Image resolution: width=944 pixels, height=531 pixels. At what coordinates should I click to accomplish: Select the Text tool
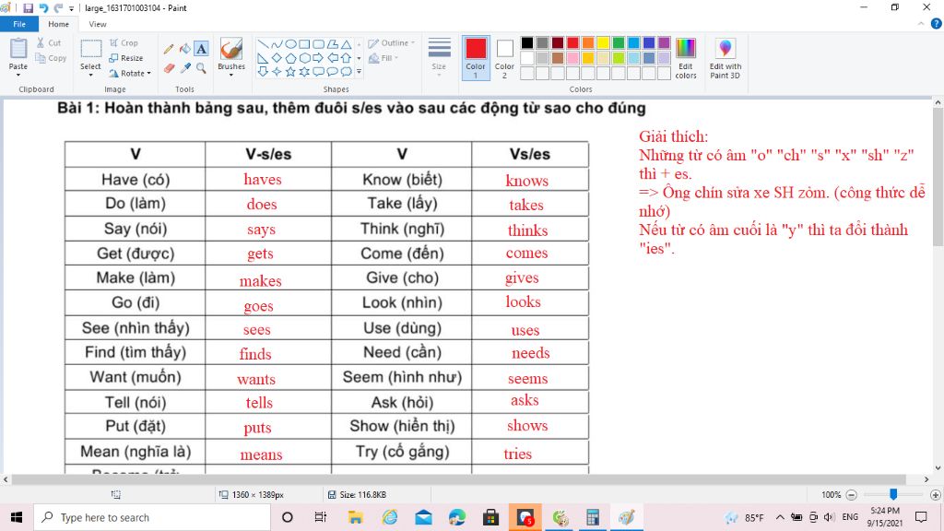pos(201,50)
